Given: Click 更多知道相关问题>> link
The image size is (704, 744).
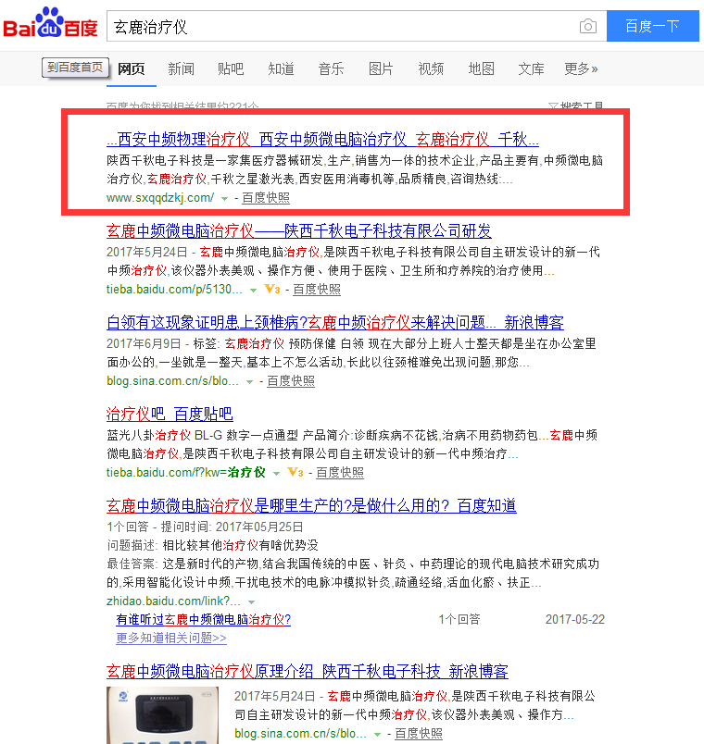Looking at the screenshot, I should (171, 638).
